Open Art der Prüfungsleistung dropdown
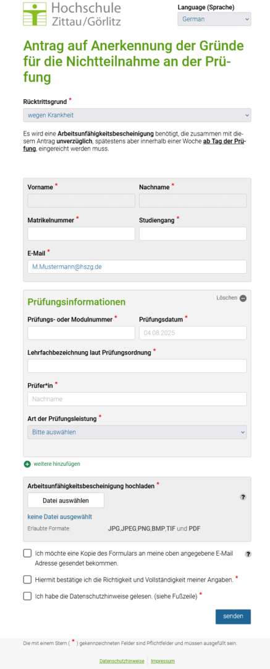 tap(137, 432)
